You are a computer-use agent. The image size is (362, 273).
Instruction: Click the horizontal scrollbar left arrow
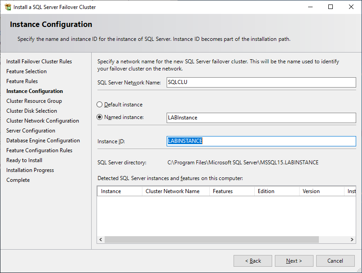point(101,239)
